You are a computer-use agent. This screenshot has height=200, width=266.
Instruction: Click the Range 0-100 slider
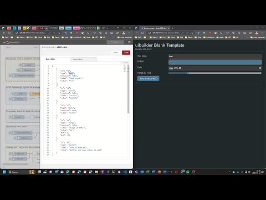pyautogui.click(x=215, y=73)
